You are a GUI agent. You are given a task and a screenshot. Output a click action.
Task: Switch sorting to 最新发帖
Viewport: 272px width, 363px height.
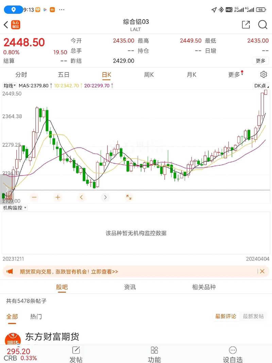[x=253, y=316]
